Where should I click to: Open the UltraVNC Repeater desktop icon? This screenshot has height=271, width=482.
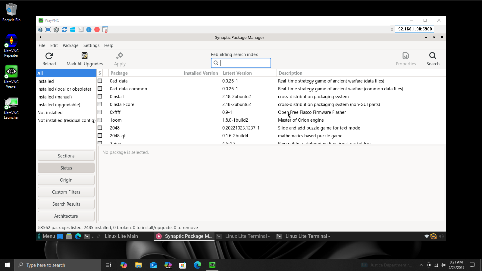(x=11, y=45)
